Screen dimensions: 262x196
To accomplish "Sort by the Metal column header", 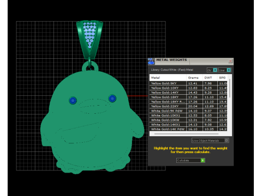I will (x=168, y=78).
